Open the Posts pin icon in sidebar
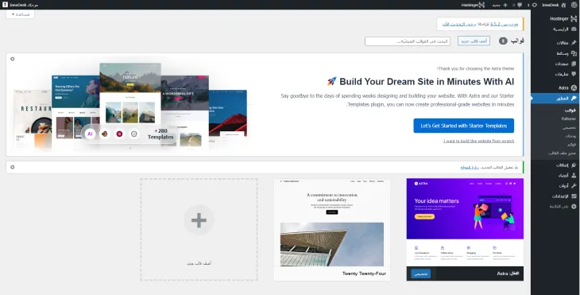Image resolution: width=580 pixels, height=295 pixels. 574,43
